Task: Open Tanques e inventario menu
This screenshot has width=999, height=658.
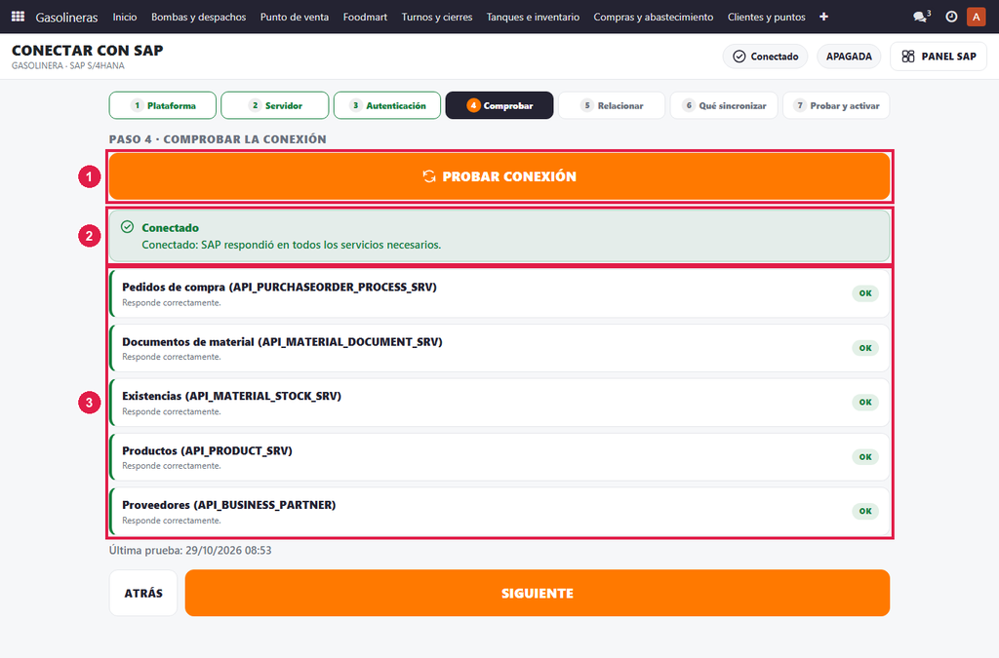Action: (x=533, y=17)
